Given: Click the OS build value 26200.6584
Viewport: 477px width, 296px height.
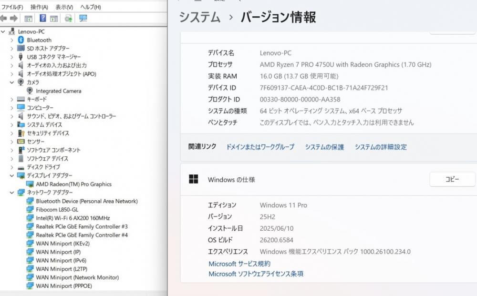Looking at the screenshot, I should coord(276,240).
